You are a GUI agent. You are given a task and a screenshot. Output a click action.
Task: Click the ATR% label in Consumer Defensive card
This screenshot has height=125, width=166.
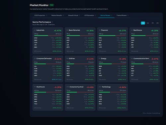[57, 80]
